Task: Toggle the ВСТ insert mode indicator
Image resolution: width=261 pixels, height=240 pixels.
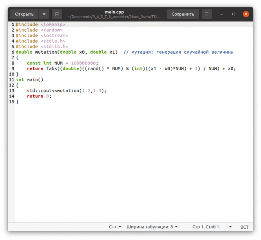Action: (244, 227)
